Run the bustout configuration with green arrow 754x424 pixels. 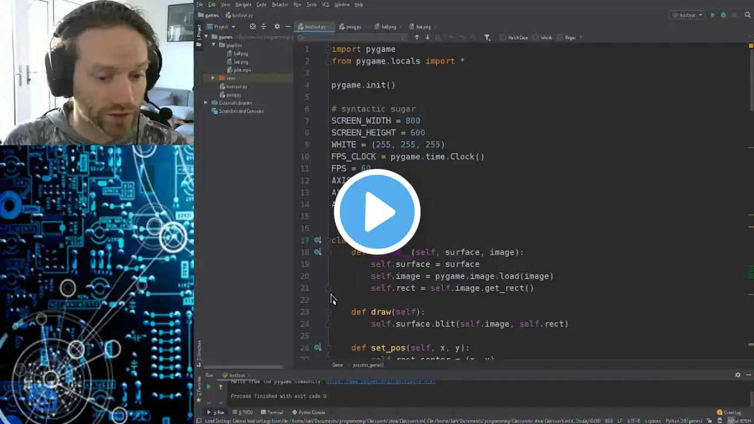pos(713,15)
